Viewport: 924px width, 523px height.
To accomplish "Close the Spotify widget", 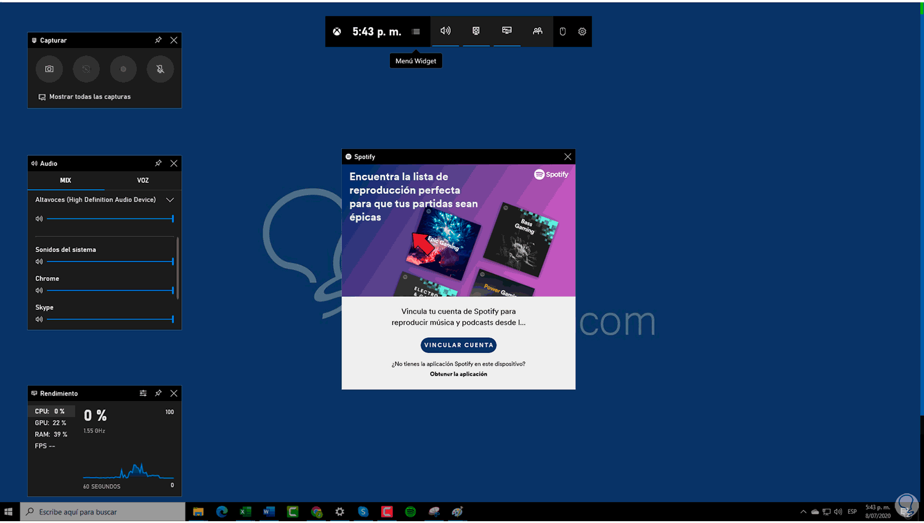I will (x=568, y=156).
